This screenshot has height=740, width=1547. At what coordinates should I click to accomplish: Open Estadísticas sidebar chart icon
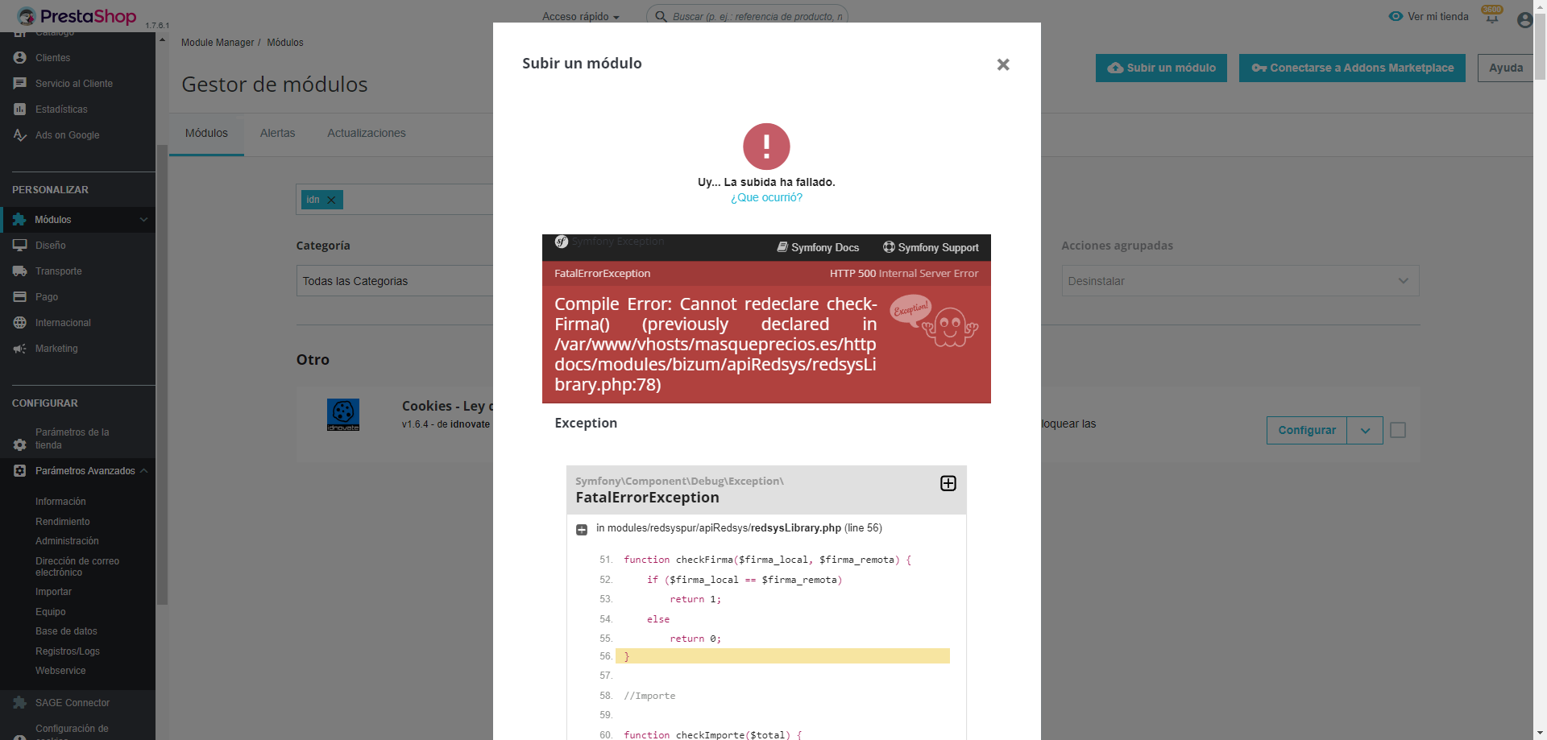tap(20, 110)
